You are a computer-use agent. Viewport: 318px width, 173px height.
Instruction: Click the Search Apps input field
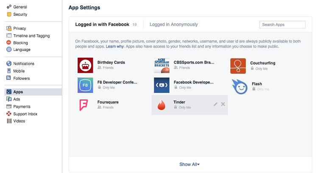tap(282, 25)
